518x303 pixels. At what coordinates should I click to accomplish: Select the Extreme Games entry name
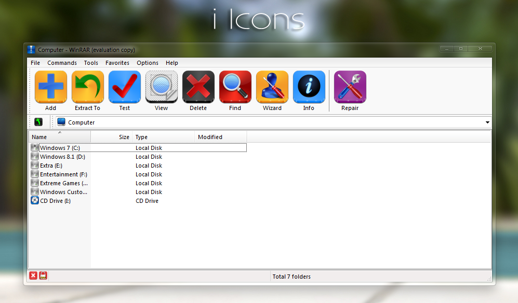(x=64, y=183)
